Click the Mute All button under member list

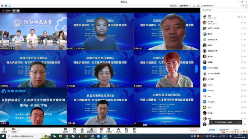[x=212, y=130]
